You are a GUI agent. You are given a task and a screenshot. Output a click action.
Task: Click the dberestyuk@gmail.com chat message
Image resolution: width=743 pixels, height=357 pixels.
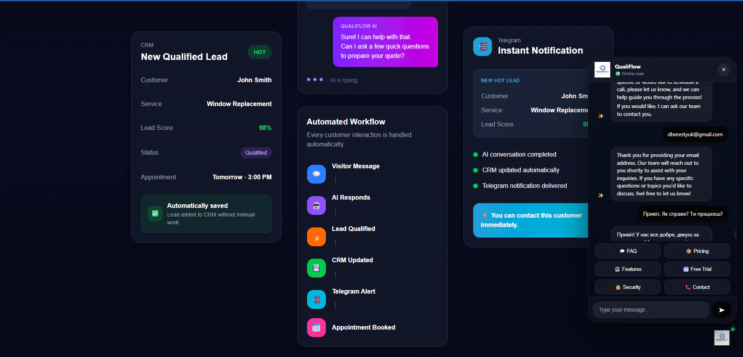point(695,134)
